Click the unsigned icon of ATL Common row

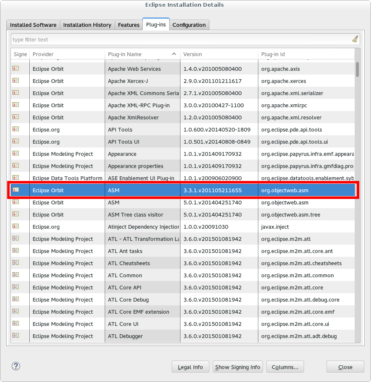[16, 275]
